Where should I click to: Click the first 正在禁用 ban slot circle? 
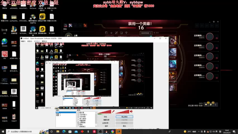click(x=210, y=37)
